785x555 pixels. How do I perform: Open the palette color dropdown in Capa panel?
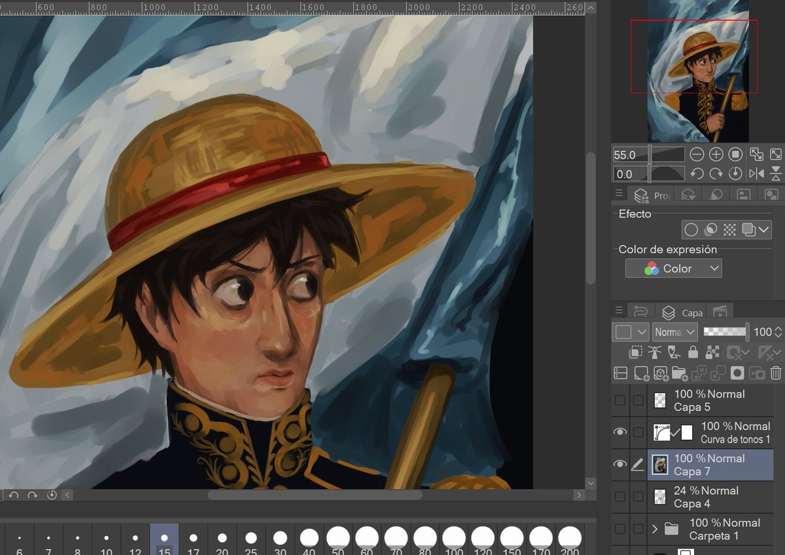(631, 332)
